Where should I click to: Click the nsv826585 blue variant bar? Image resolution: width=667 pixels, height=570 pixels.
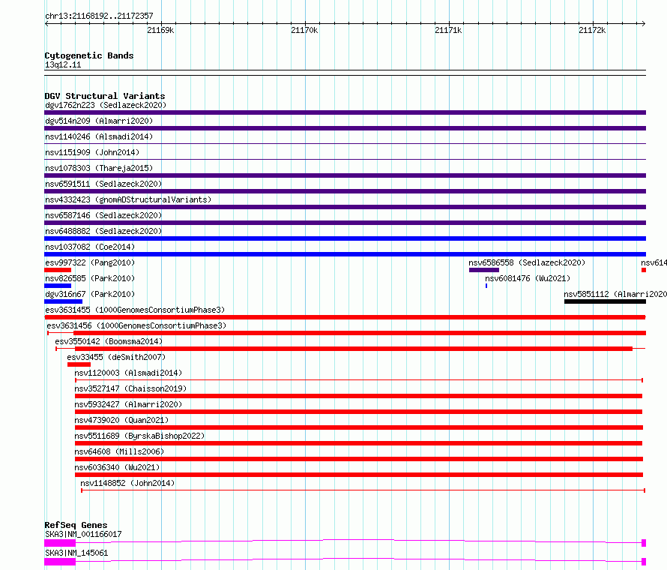[58, 286]
